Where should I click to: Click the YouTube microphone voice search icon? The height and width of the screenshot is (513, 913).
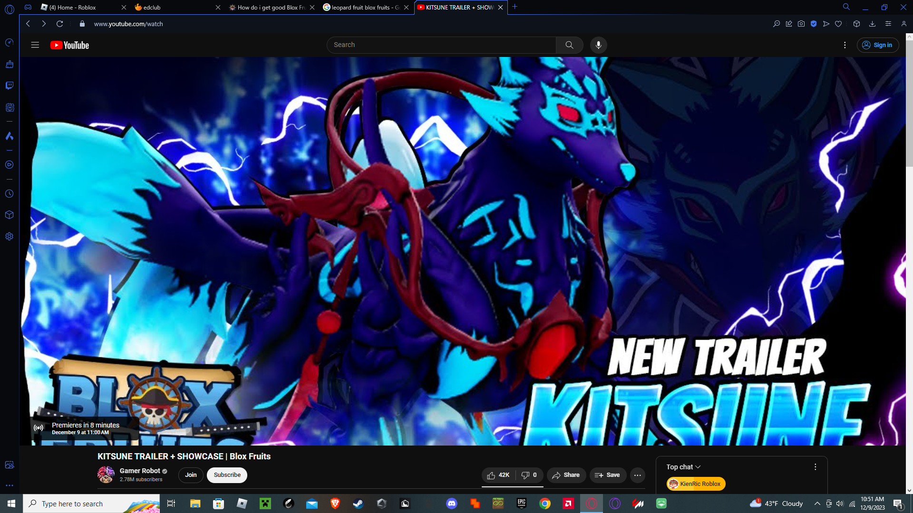[598, 45]
